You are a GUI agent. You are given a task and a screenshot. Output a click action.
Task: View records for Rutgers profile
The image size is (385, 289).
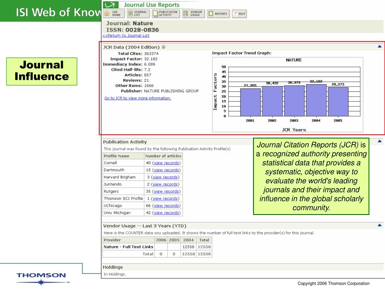point(166,191)
